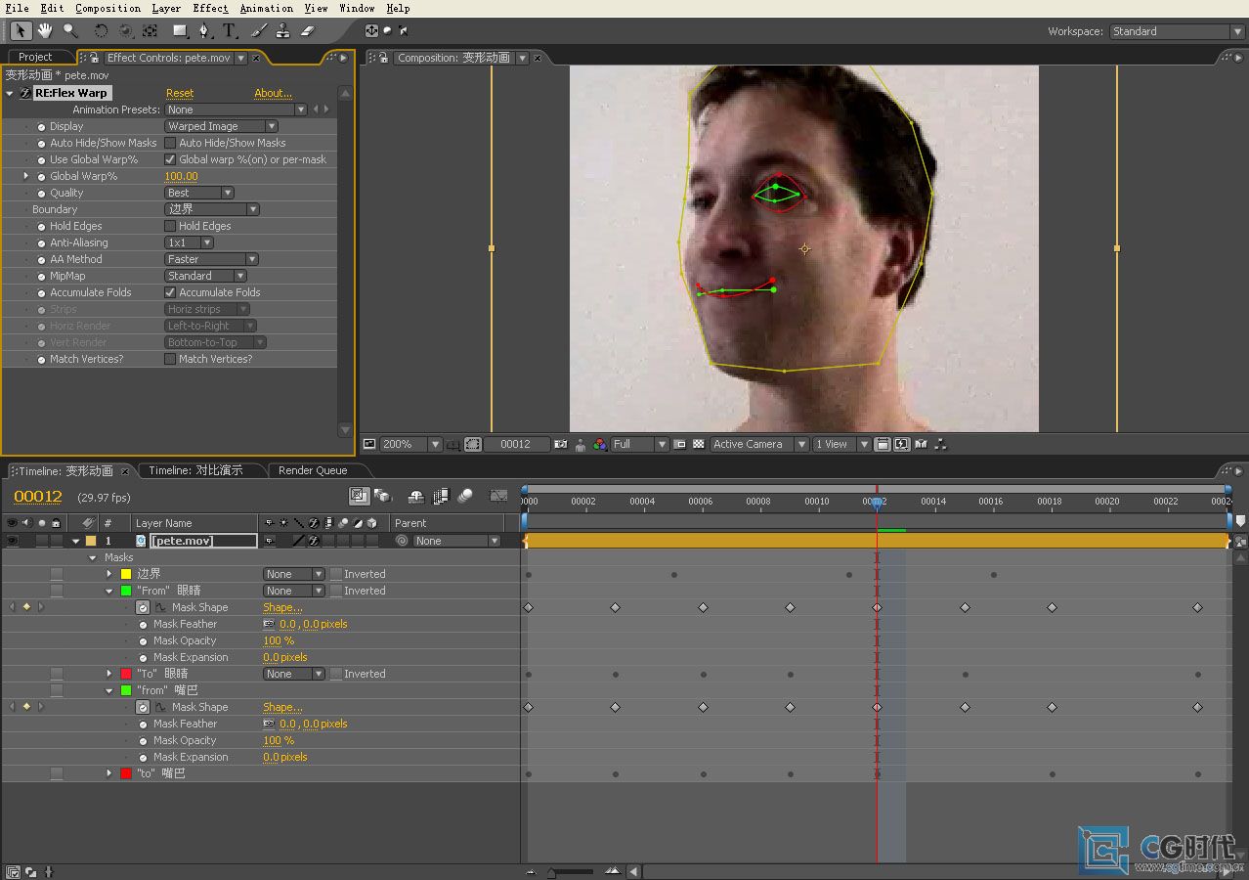
Task: Open the Workspace Standard dropdown
Action: click(1177, 31)
